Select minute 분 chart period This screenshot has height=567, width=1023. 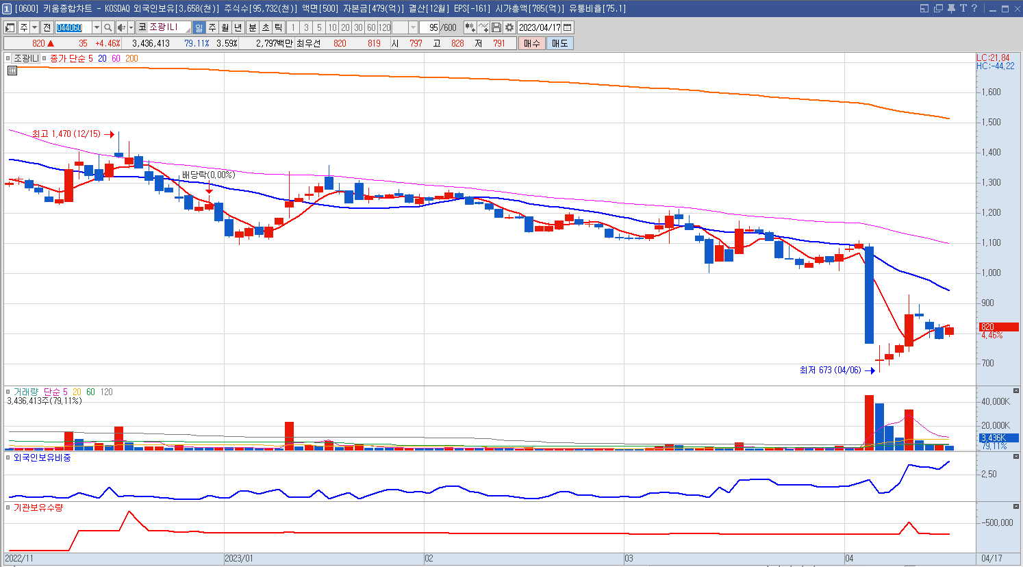pos(252,27)
